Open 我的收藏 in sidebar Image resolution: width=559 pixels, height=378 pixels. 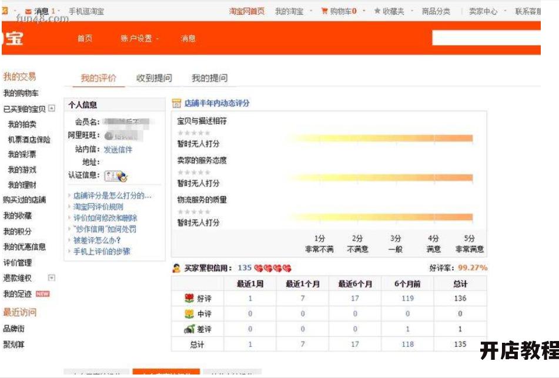coord(18,215)
